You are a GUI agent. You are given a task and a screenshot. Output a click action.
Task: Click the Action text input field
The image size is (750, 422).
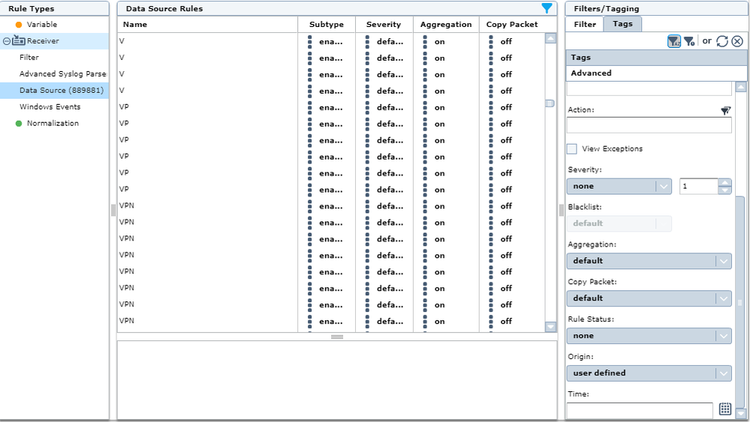pos(649,125)
